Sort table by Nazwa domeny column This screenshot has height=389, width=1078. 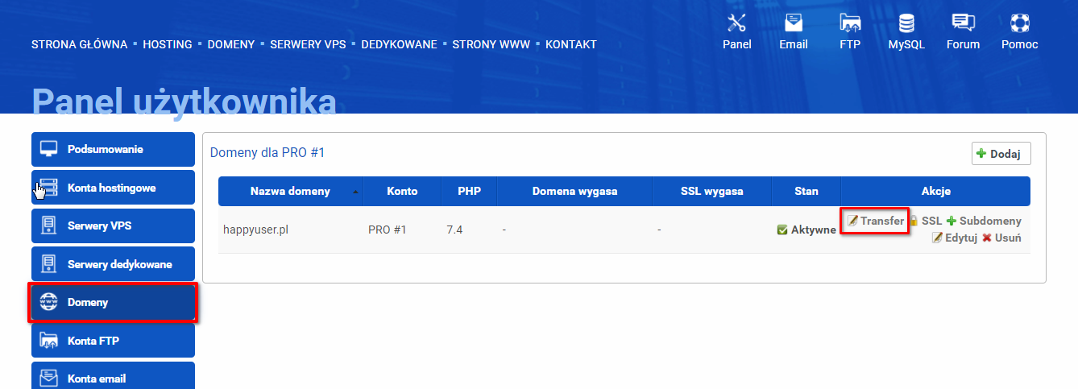pyautogui.click(x=291, y=191)
